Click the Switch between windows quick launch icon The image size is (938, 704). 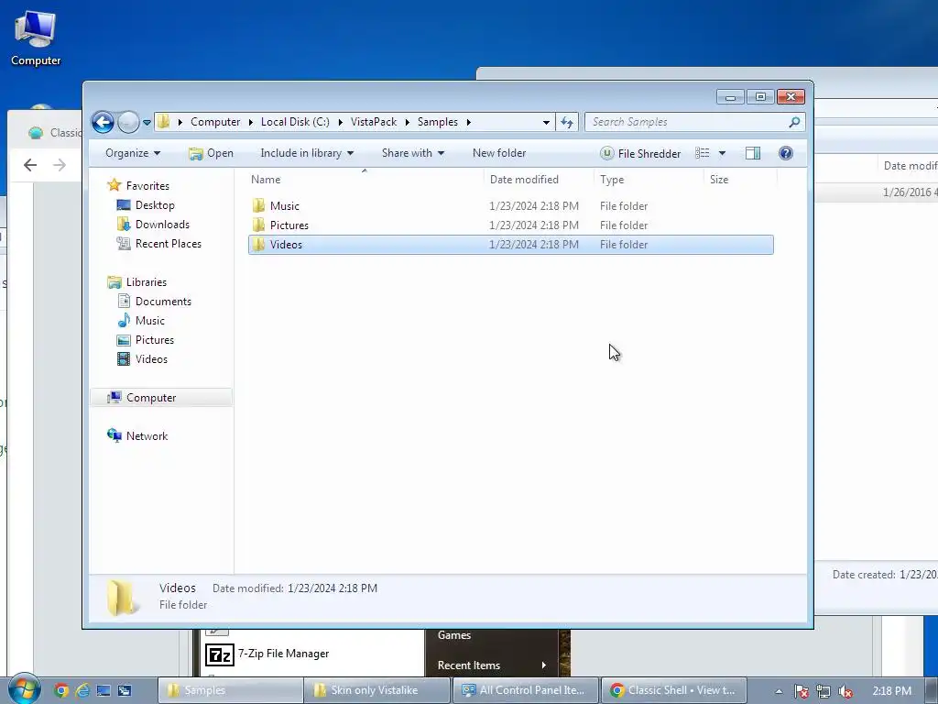click(125, 690)
